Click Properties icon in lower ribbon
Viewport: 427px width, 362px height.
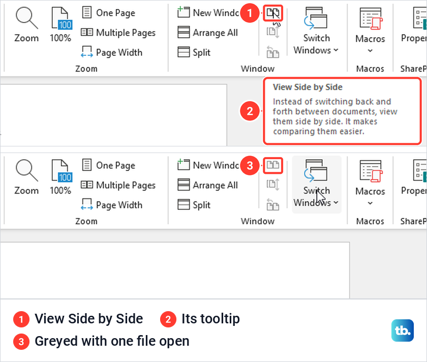[x=414, y=177]
